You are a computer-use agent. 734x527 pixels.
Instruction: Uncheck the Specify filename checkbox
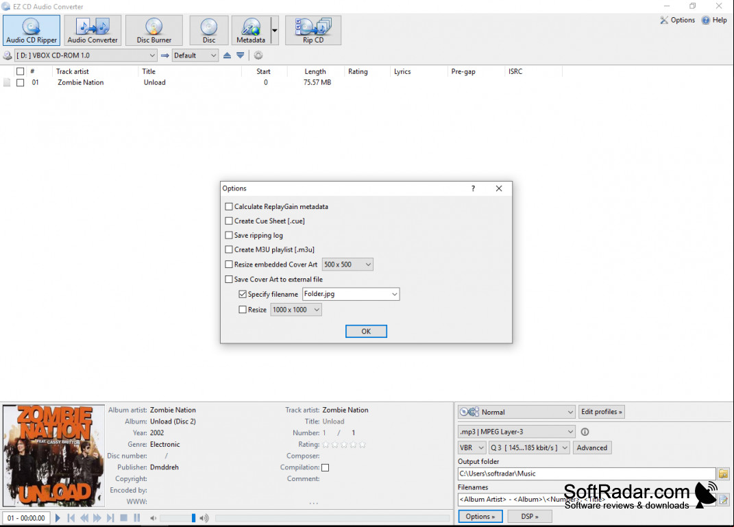(243, 295)
